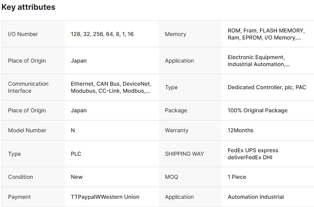Select the "1 Piece" MOQ value

click(x=237, y=177)
